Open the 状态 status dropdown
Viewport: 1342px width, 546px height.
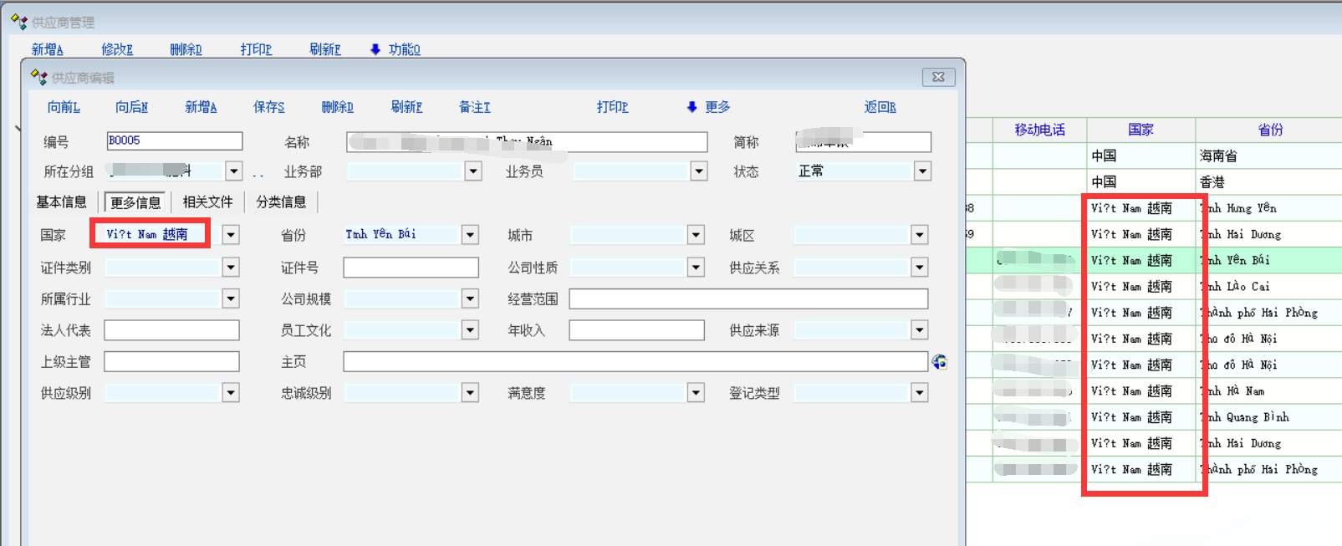(x=921, y=171)
